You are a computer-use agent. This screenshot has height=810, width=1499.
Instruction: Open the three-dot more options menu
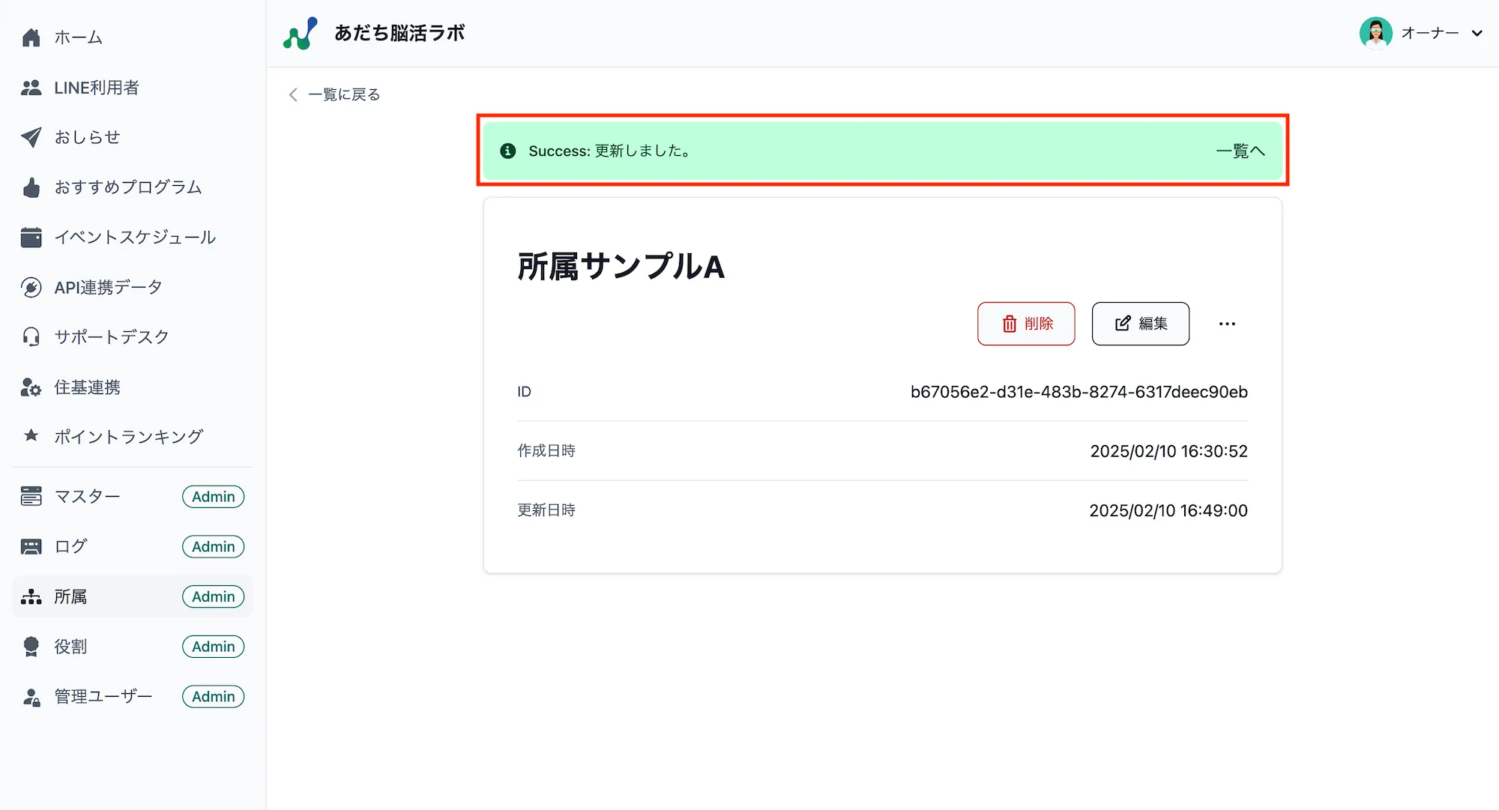[x=1227, y=324]
